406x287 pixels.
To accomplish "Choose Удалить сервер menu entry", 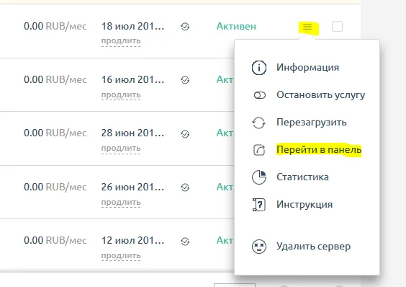I will point(313,247).
